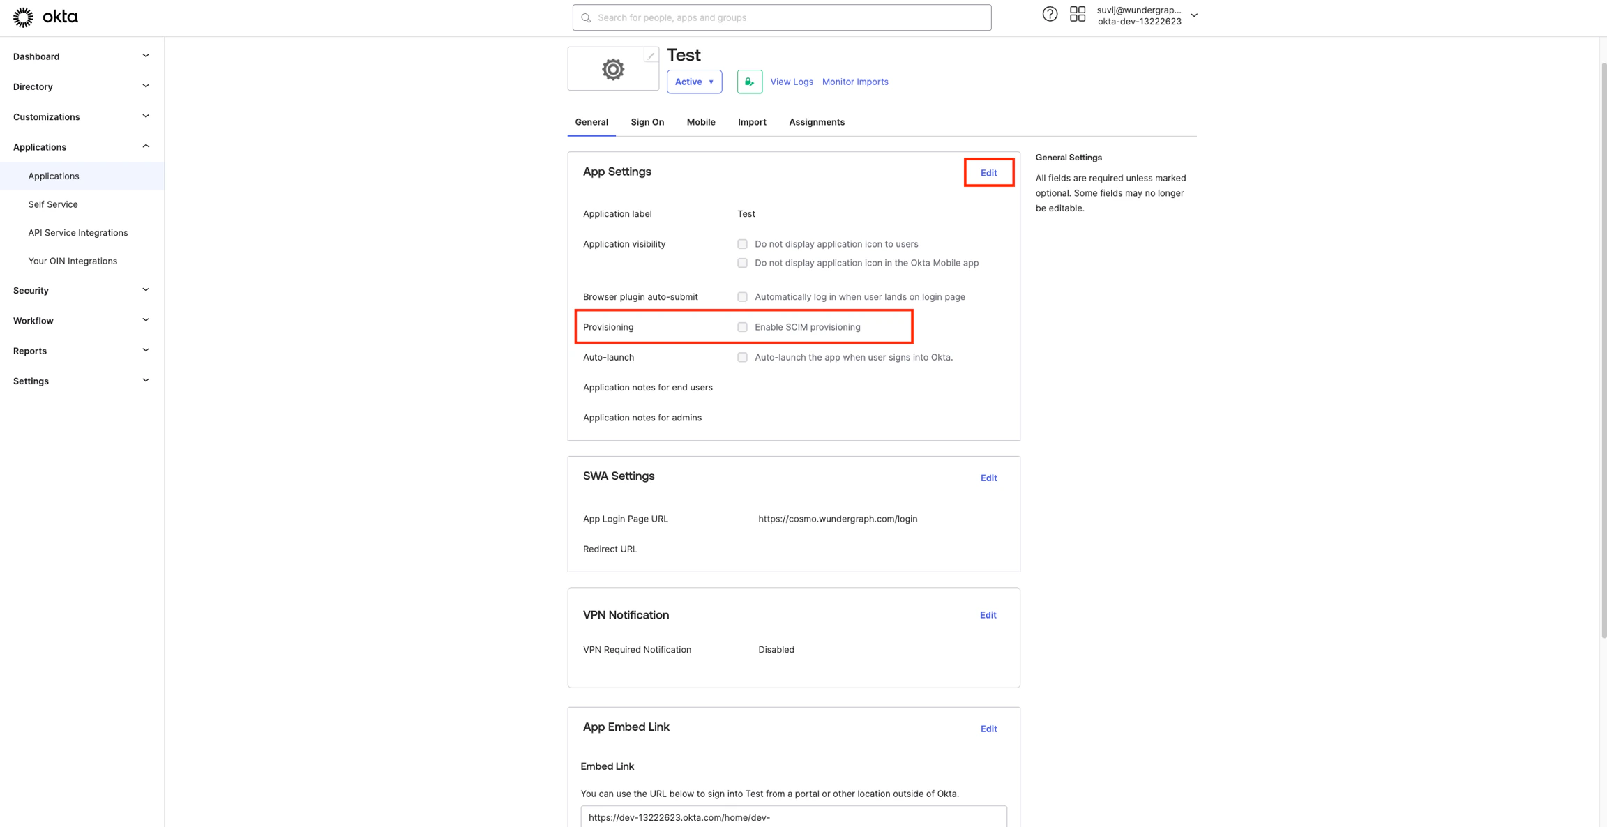Open the Active status dropdown
This screenshot has height=827, width=1607.
point(694,82)
